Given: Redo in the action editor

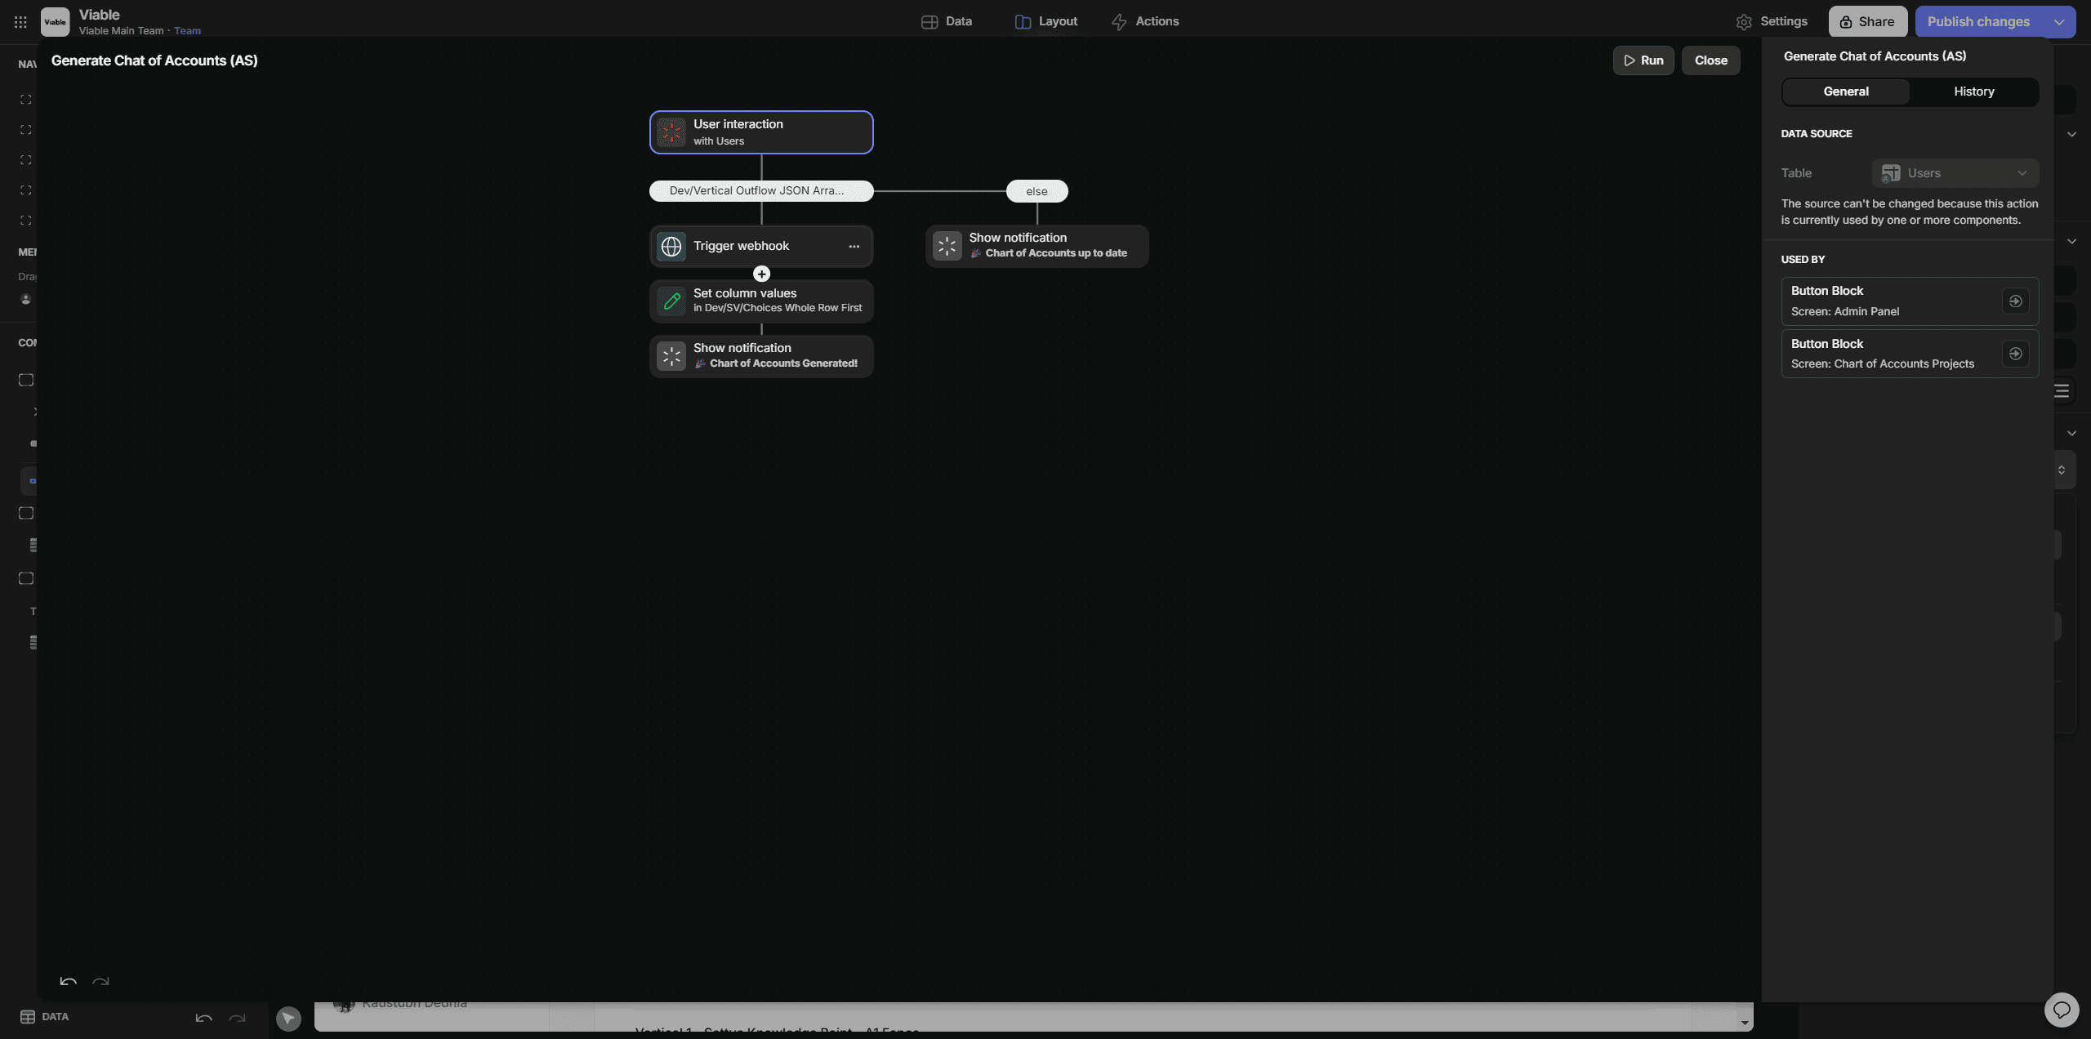Looking at the screenshot, I should click(100, 981).
